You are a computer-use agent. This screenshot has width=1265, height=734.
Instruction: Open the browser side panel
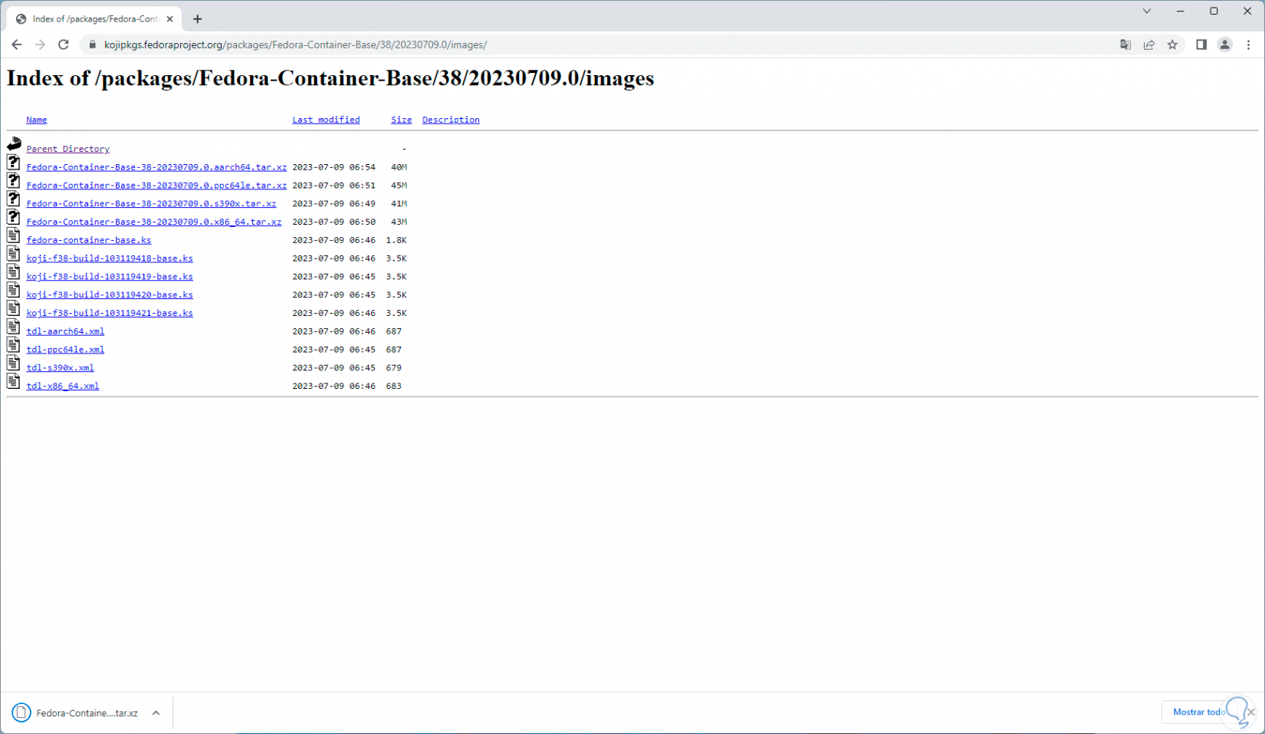[x=1201, y=44]
